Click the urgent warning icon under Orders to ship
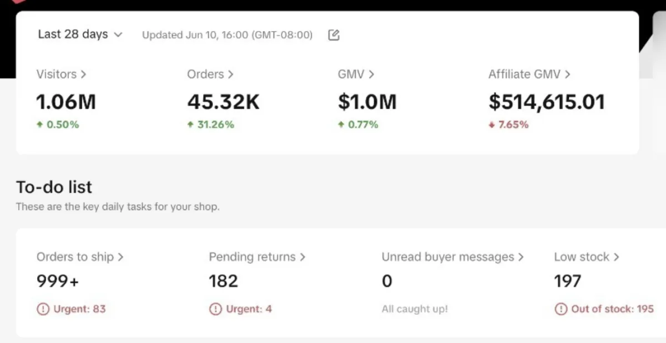This screenshot has width=666, height=343. 43,309
